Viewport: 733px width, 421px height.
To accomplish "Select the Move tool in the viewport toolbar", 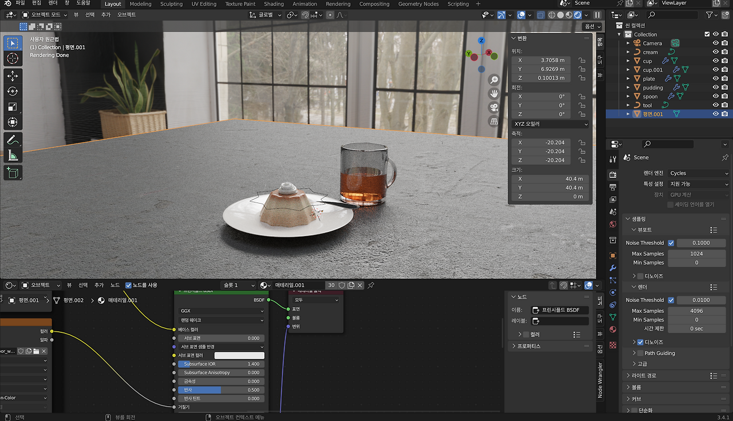I will point(13,76).
